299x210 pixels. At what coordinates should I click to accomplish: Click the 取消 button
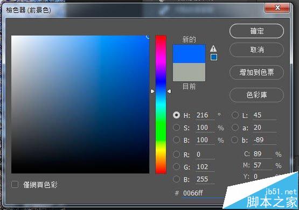point(256,50)
